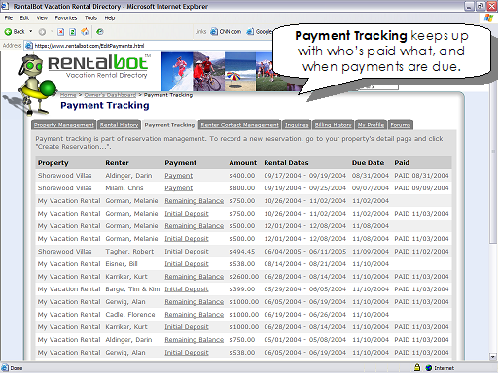Select the Payment Tracking tab
Screen dimensions: 498x373
coord(169,125)
